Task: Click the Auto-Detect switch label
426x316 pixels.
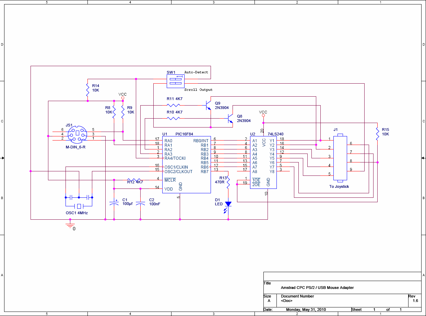Action: pyautogui.click(x=196, y=72)
